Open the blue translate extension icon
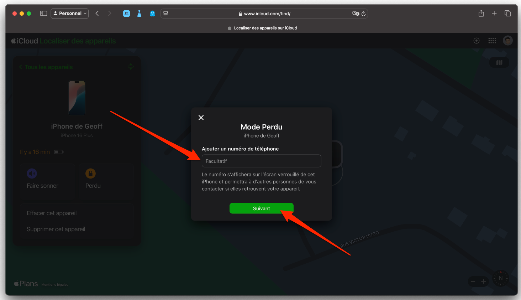This screenshot has height=300, width=521. click(x=126, y=14)
